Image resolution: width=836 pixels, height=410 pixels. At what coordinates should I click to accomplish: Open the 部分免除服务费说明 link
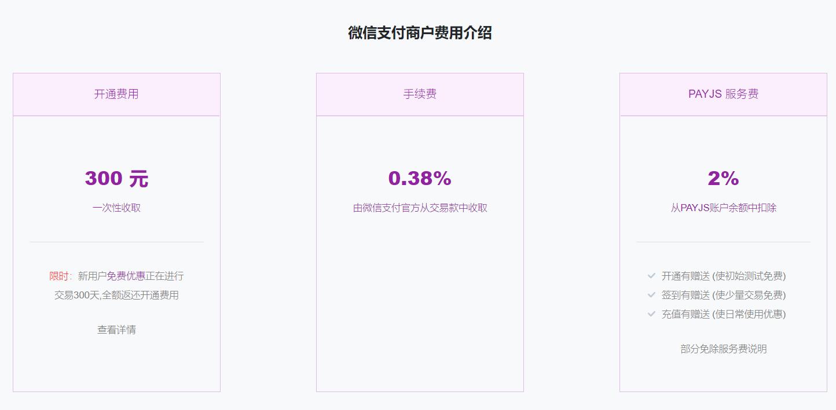723,349
